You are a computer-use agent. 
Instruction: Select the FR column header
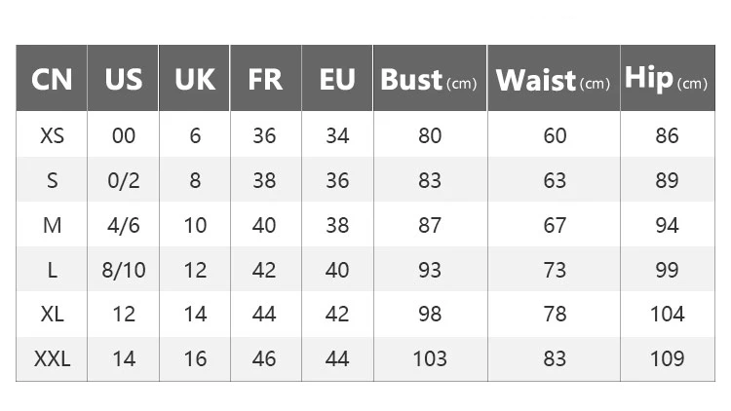[266, 78]
